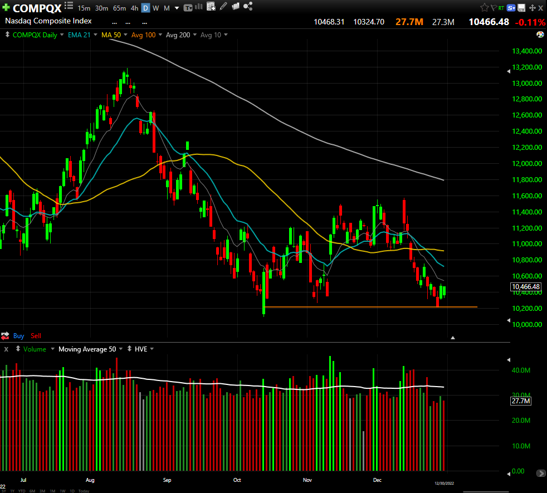547x493 pixels.
Task: Set the chart range to 6M
Action: (32, 491)
